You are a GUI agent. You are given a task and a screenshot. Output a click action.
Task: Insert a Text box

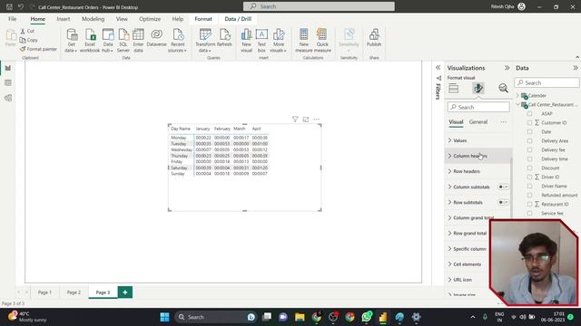pos(261,41)
